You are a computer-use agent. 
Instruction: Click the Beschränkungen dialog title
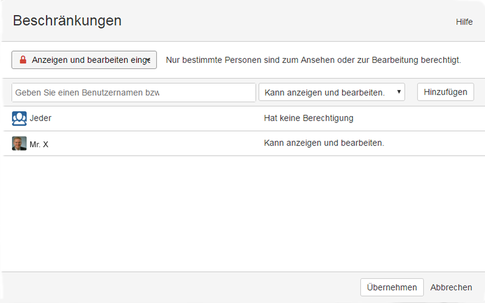coord(67,21)
